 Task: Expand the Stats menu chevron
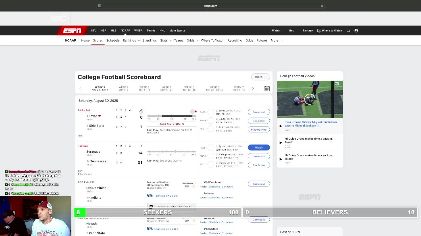170,41
